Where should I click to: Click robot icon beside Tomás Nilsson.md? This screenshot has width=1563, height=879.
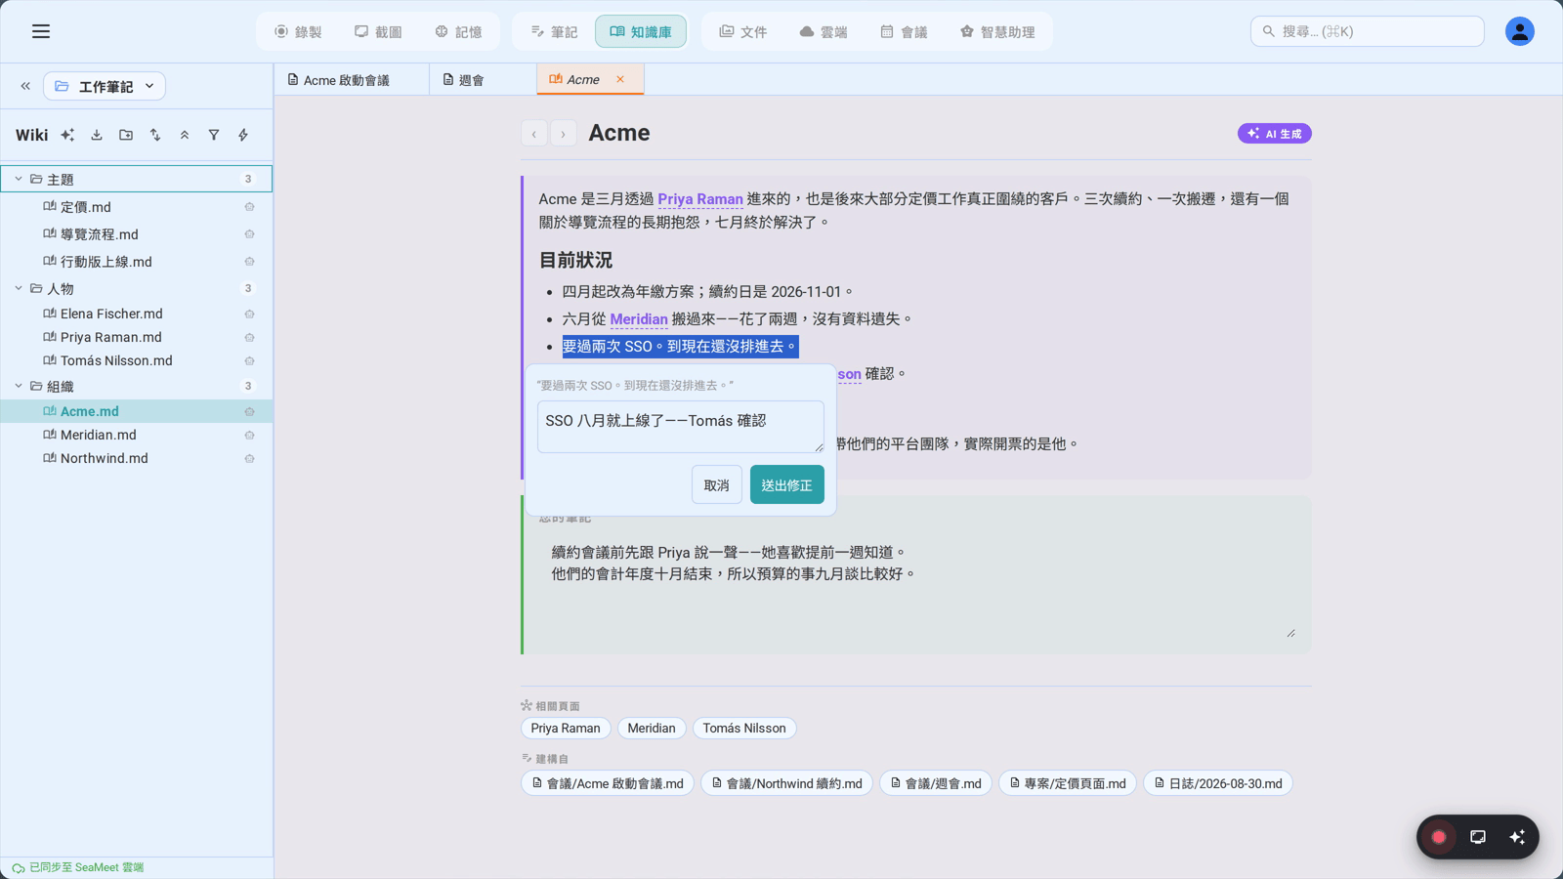coord(249,361)
